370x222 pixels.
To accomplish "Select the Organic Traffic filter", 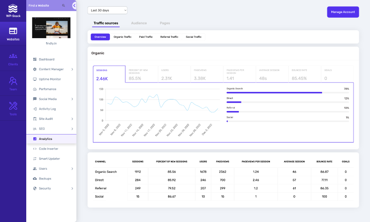I will (x=122, y=37).
